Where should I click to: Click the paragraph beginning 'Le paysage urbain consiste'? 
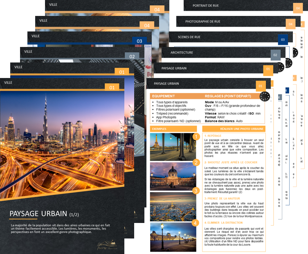click(234, 148)
